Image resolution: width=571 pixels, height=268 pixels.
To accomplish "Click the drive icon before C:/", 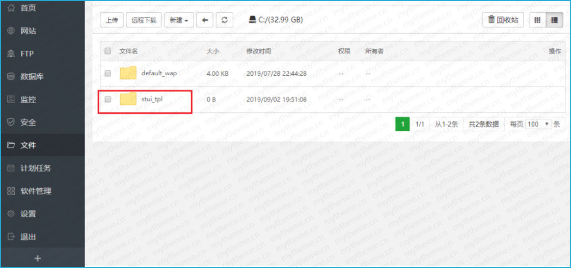I will (x=252, y=20).
